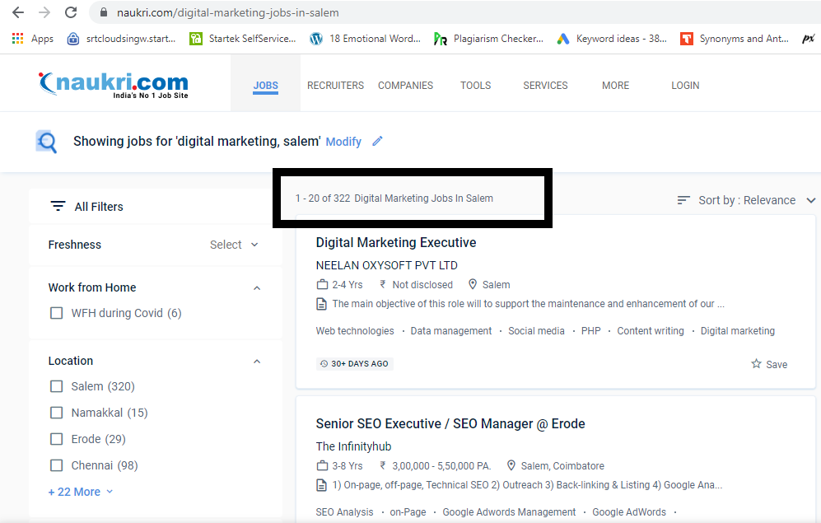821x523 pixels.
Task: Collapse the Location filter section
Action: [x=257, y=362]
